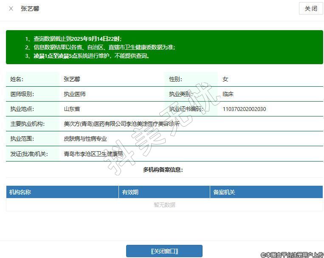This screenshot has width=324, height=258.
Task: Select the 机构名称 column header
Action: pyautogui.click(x=20, y=192)
